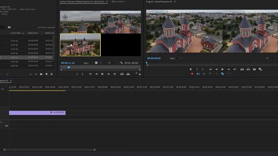
Task: Click the timeline horizontal zoom scrollbar
Action: click(50, 149)
